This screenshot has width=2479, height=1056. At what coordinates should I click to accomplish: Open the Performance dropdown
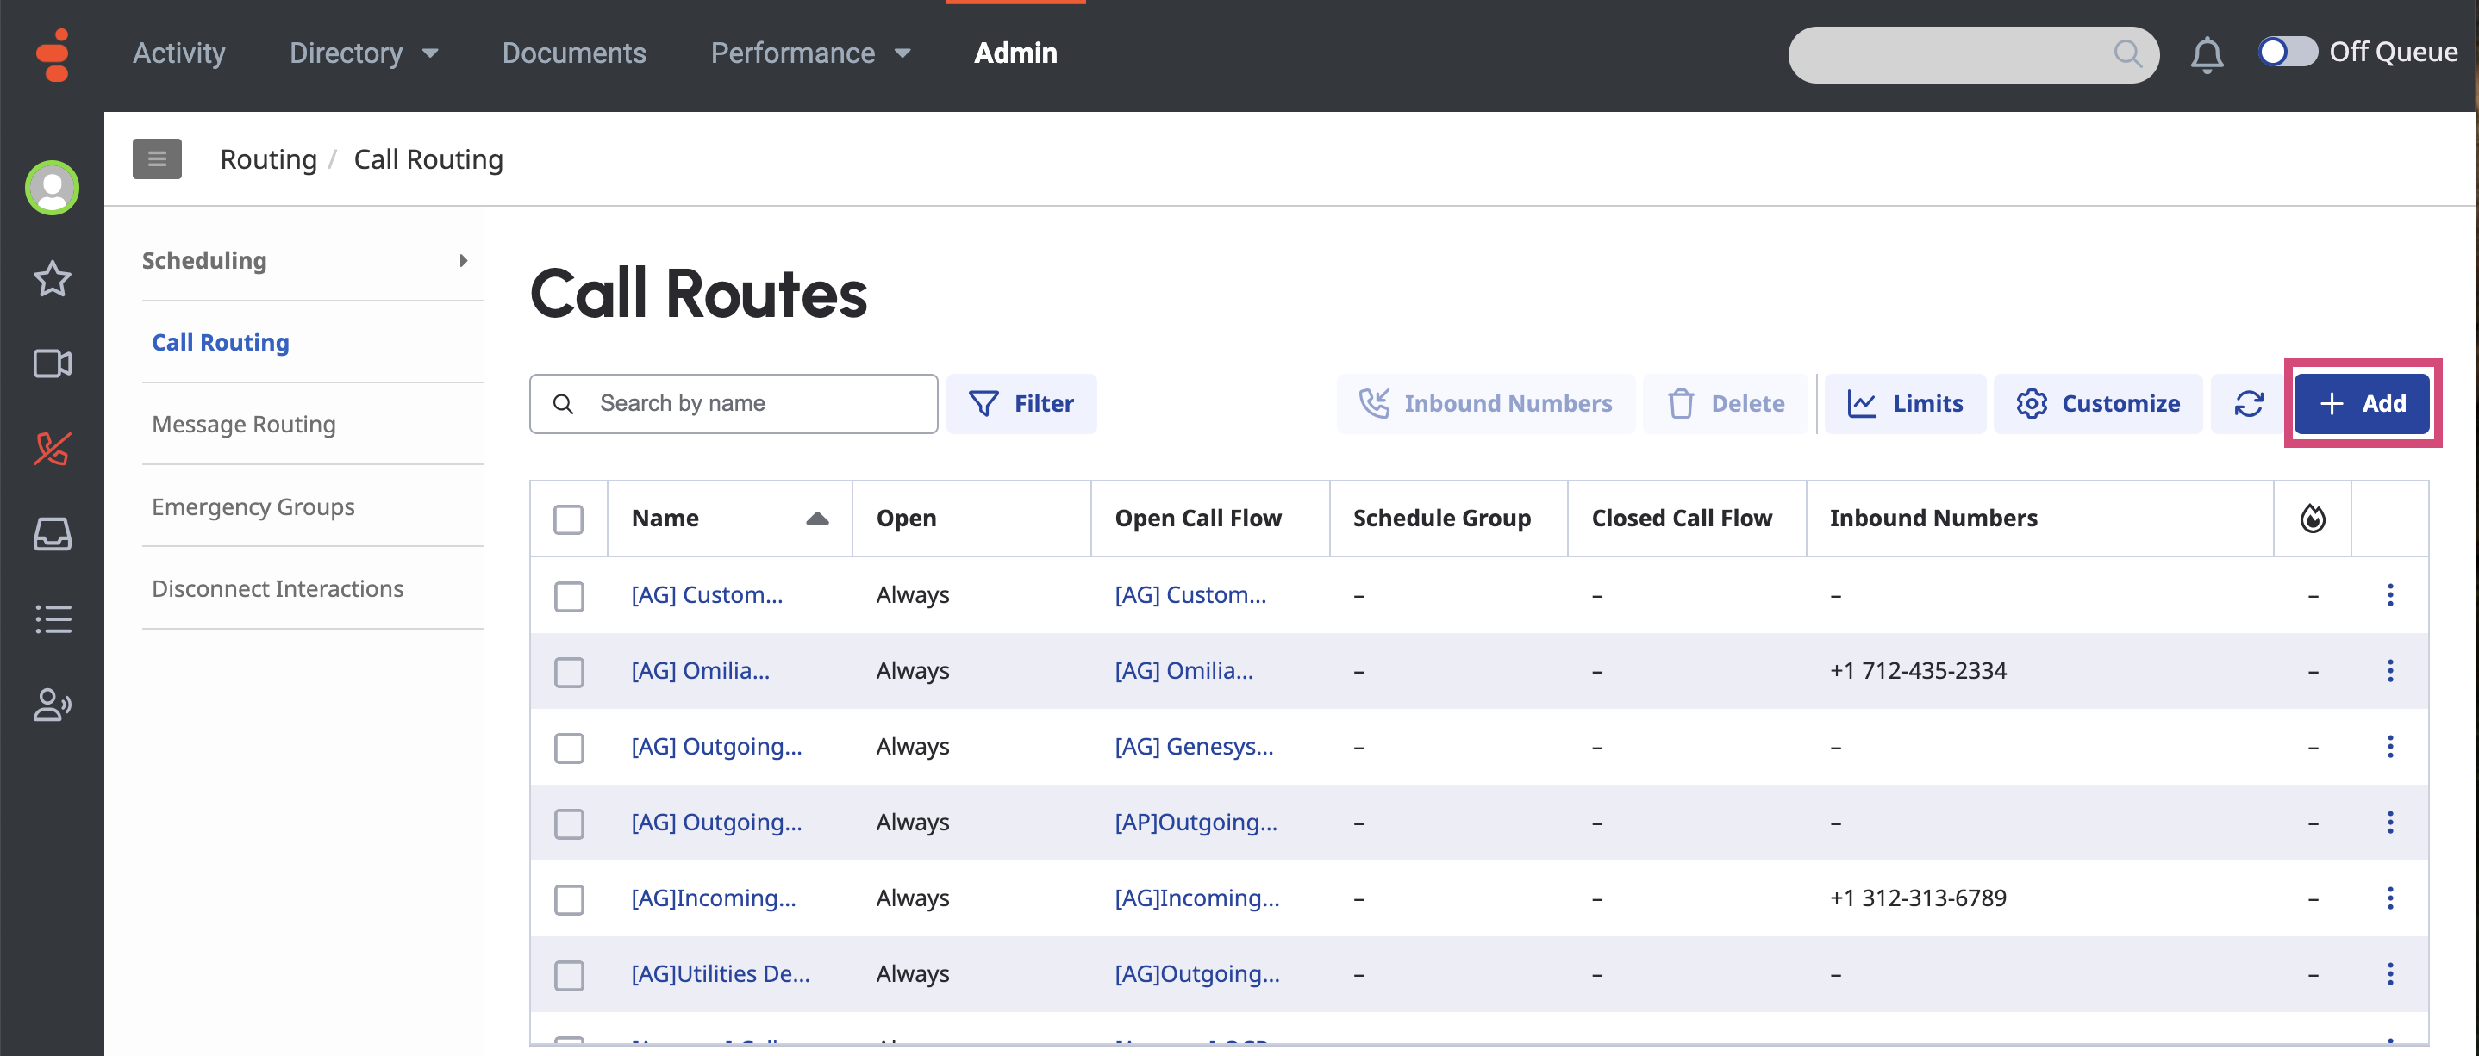pyautogui.click(x=810, y=53)
